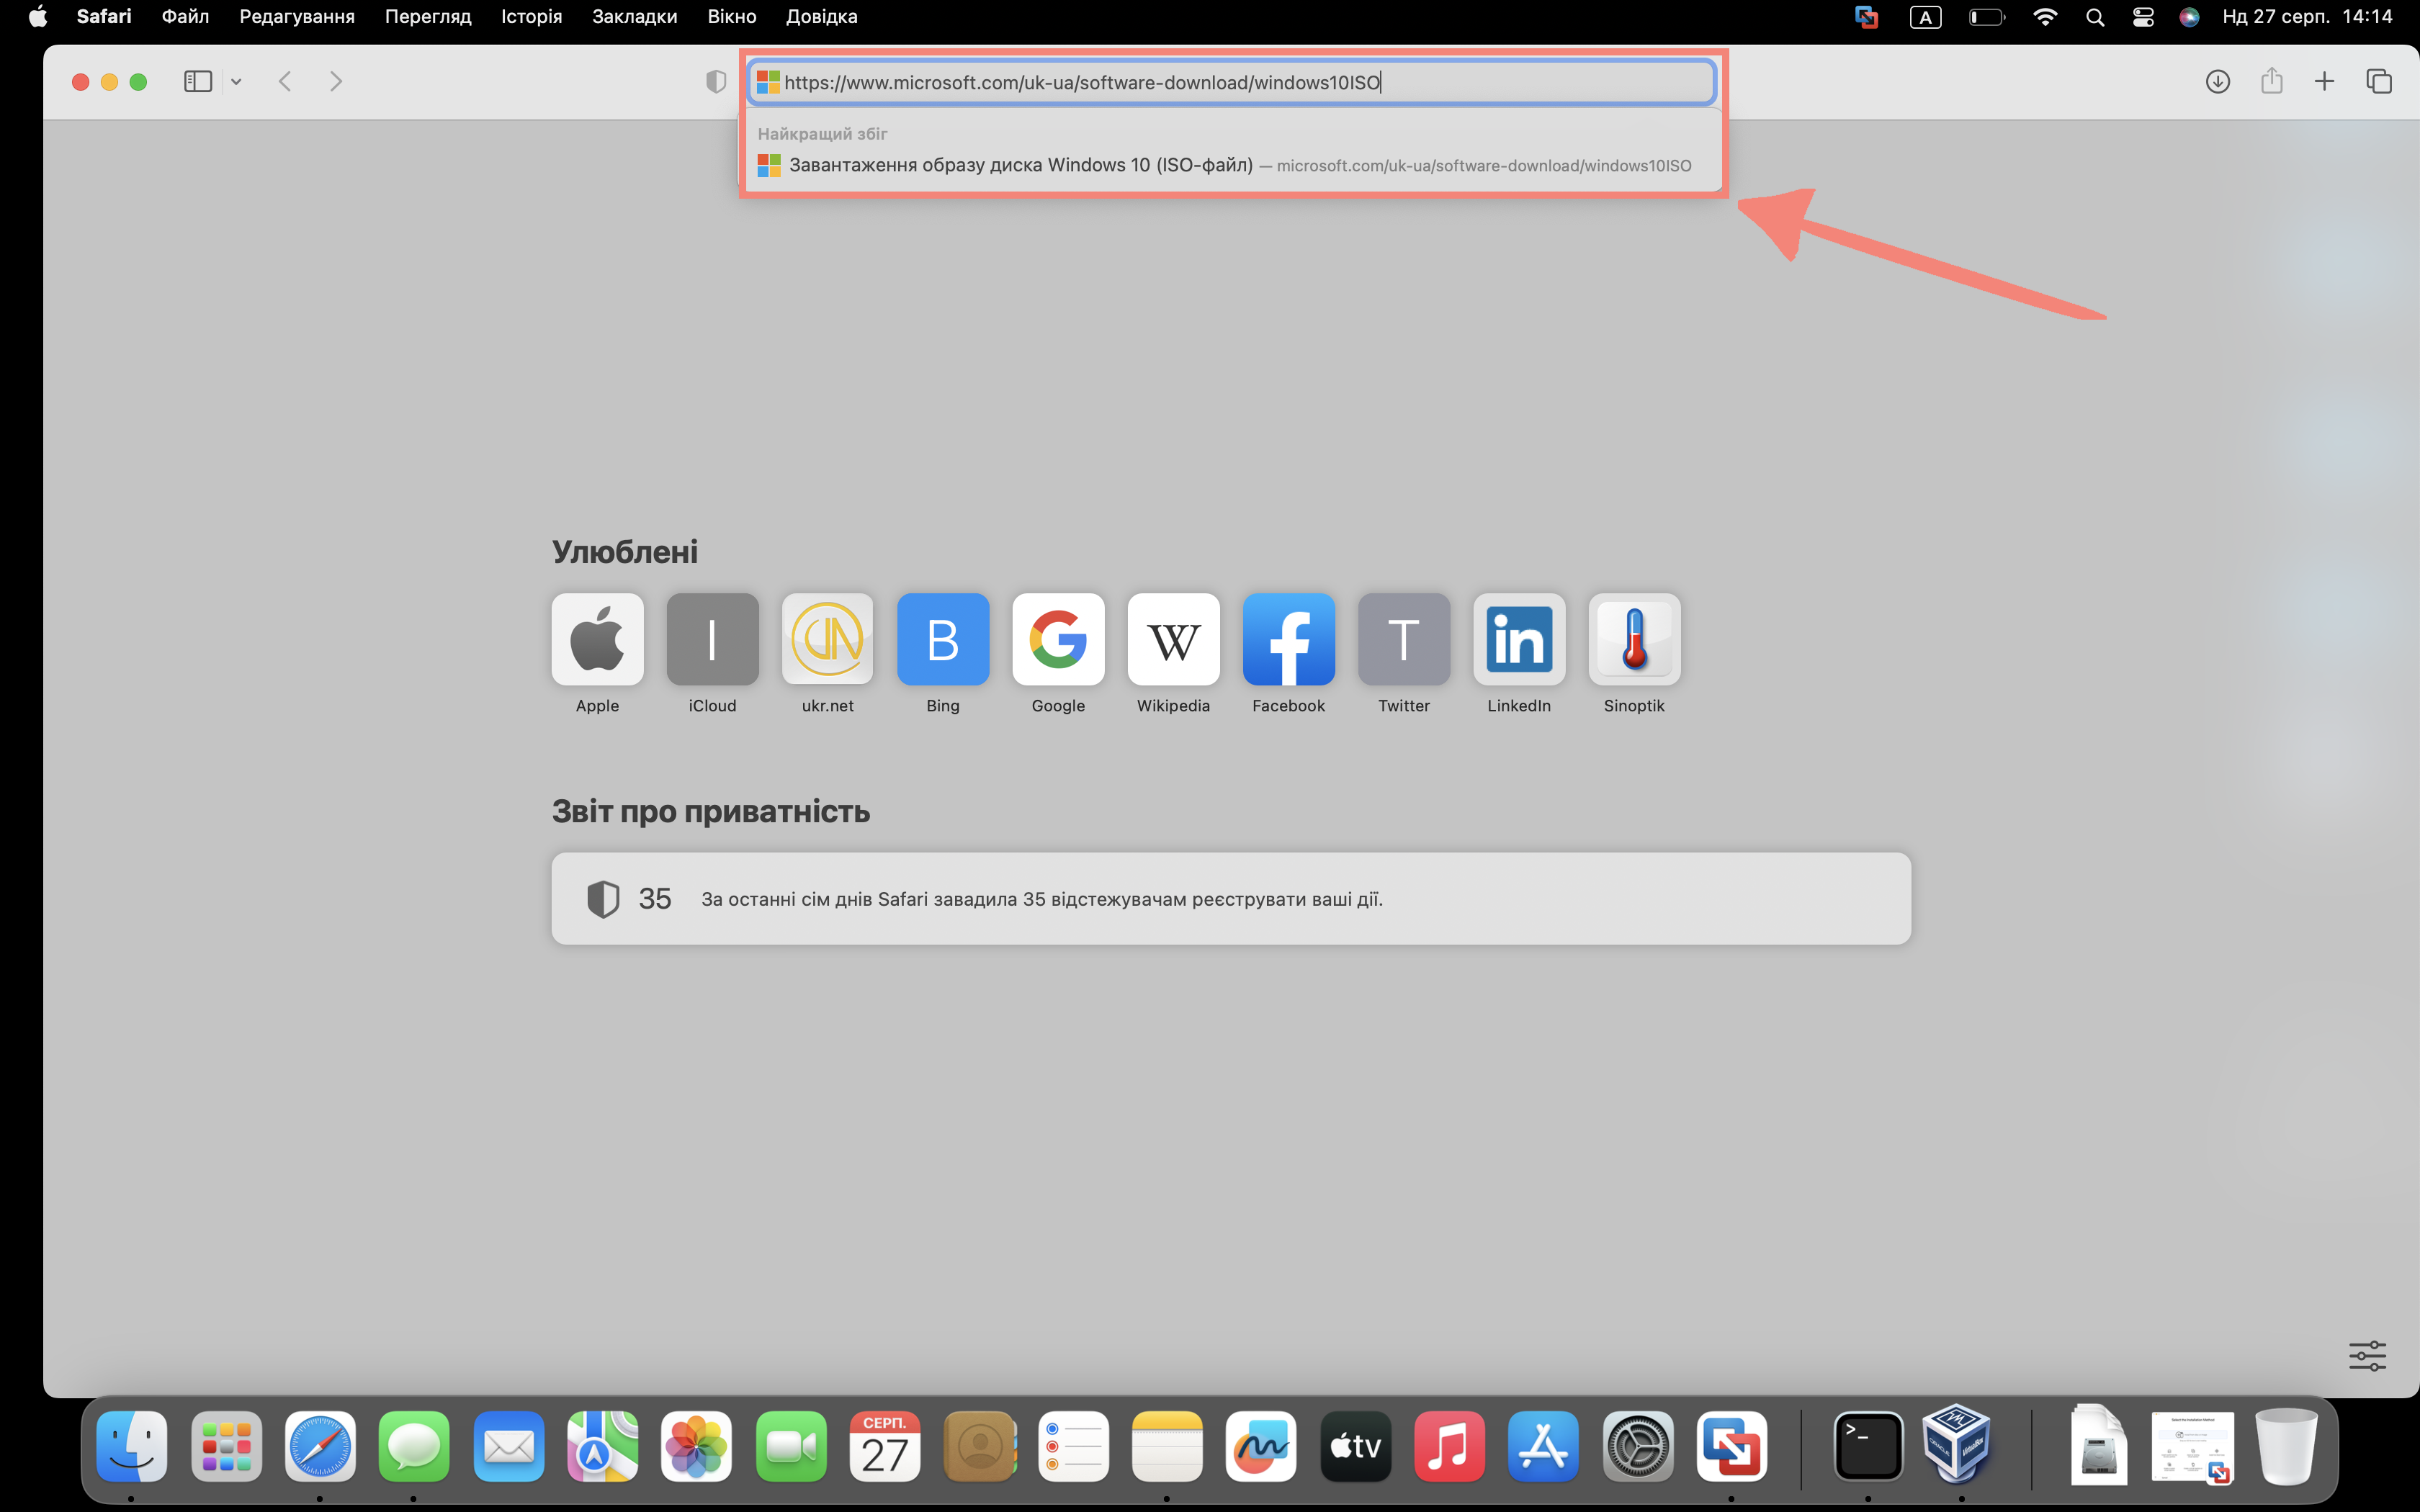Add a new tab with plus button

point(2324,81)
